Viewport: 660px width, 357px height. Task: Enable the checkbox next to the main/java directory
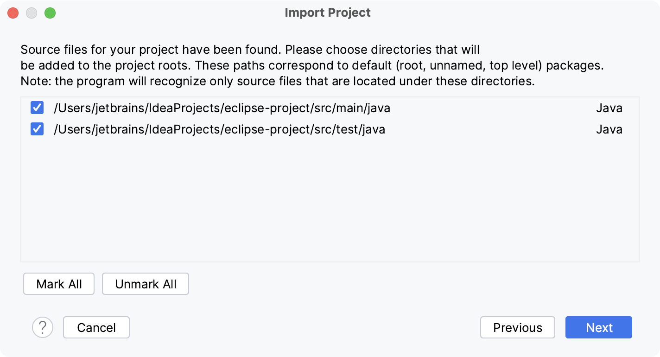pos(37,108)
